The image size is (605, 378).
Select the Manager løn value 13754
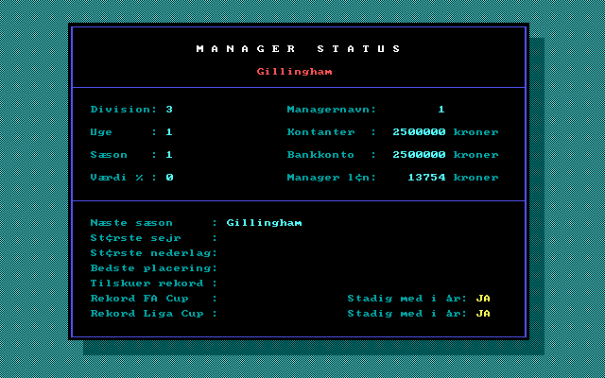(426, 178)
